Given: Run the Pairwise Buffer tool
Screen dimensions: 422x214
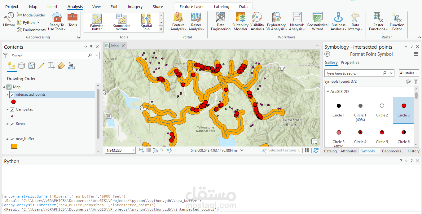Looking at the screenshot, I should point(97,22).
